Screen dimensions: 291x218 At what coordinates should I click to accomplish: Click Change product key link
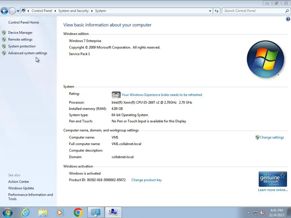146,180
